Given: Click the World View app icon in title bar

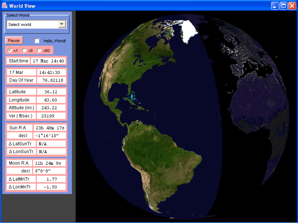Looking at the screenshot, I should [5, 5].
